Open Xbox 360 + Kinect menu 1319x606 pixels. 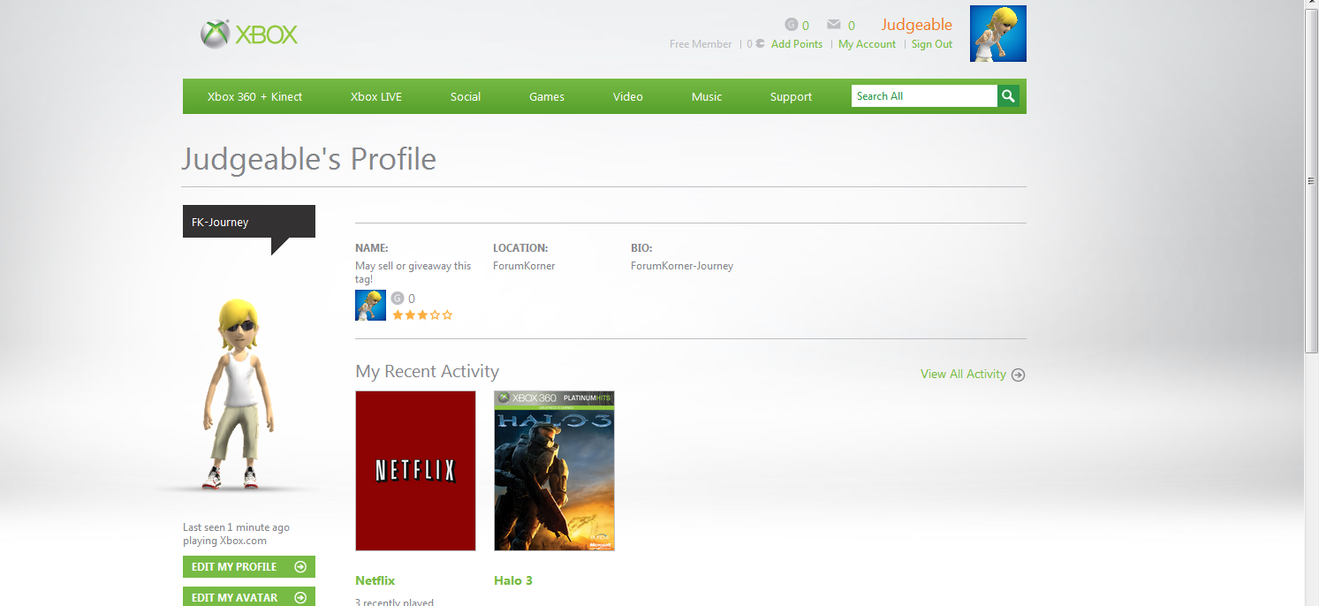click(x=254, y=96)
